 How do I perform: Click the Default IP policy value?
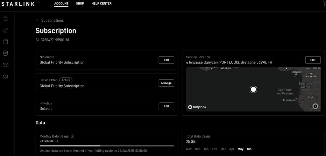click(46, 108)
